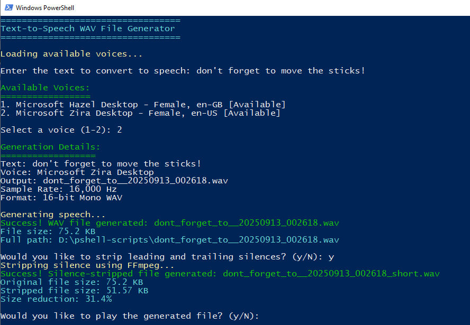Click the Text-to-Speech WAV File Generator heading

[x=87, y=29]
